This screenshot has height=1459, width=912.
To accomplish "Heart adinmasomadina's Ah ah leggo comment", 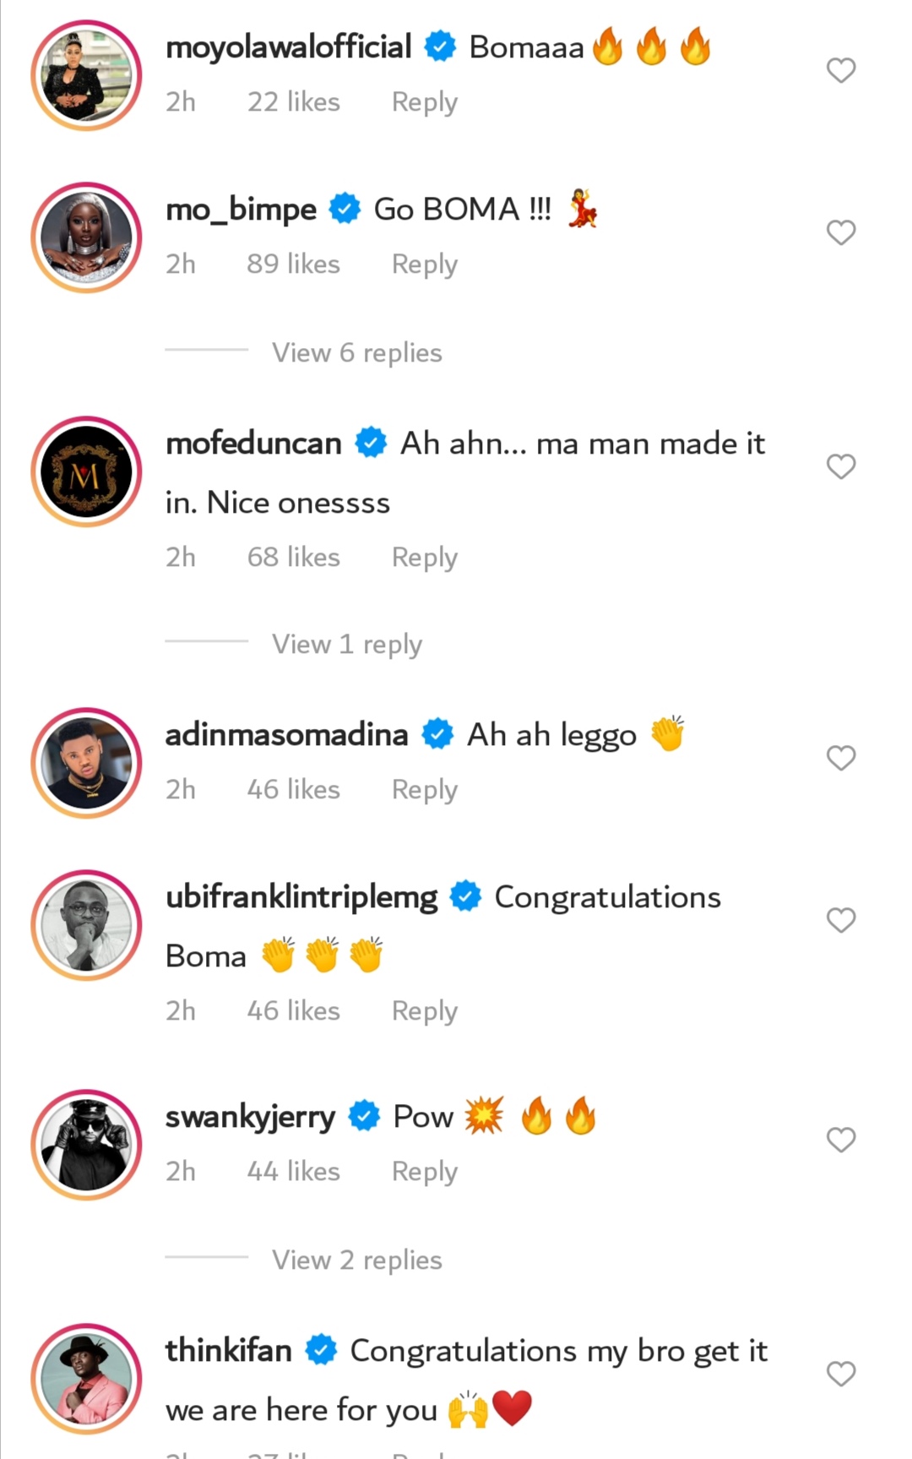I will point(840,758).
